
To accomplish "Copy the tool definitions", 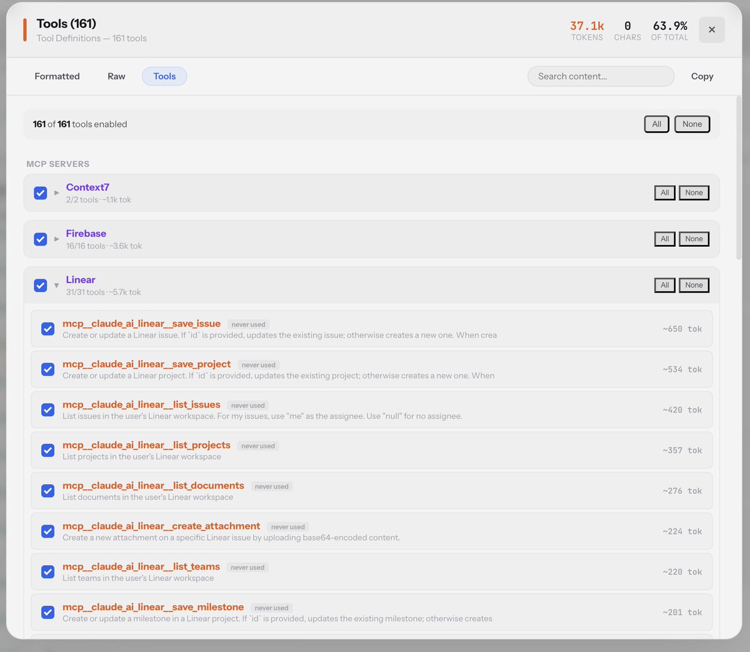I will click(x=702, y=76).
